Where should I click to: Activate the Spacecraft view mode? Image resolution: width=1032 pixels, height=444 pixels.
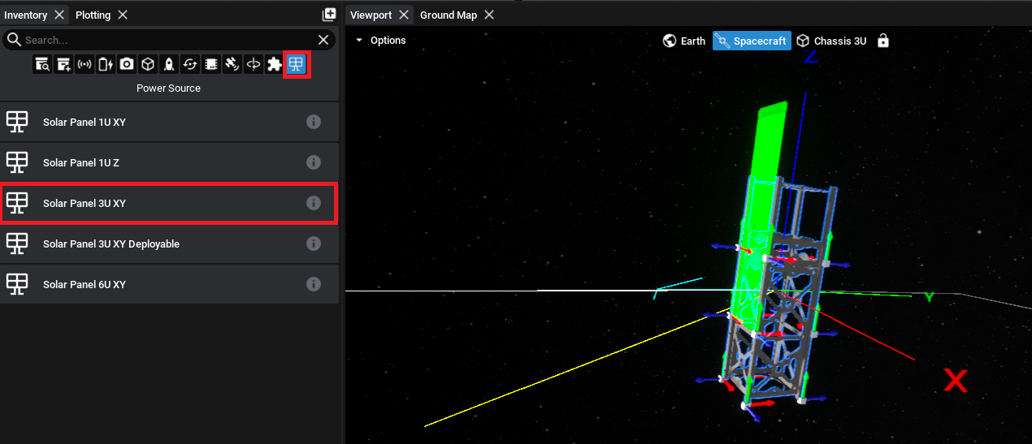pos(752,41)
